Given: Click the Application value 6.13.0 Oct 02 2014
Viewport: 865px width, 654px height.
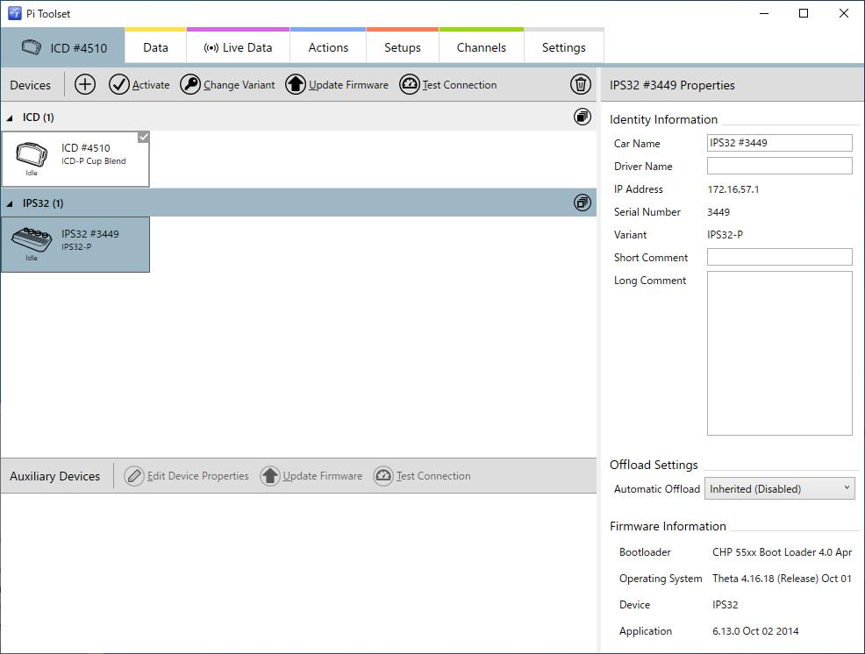Looking at the screenshot, I should 755,631.
